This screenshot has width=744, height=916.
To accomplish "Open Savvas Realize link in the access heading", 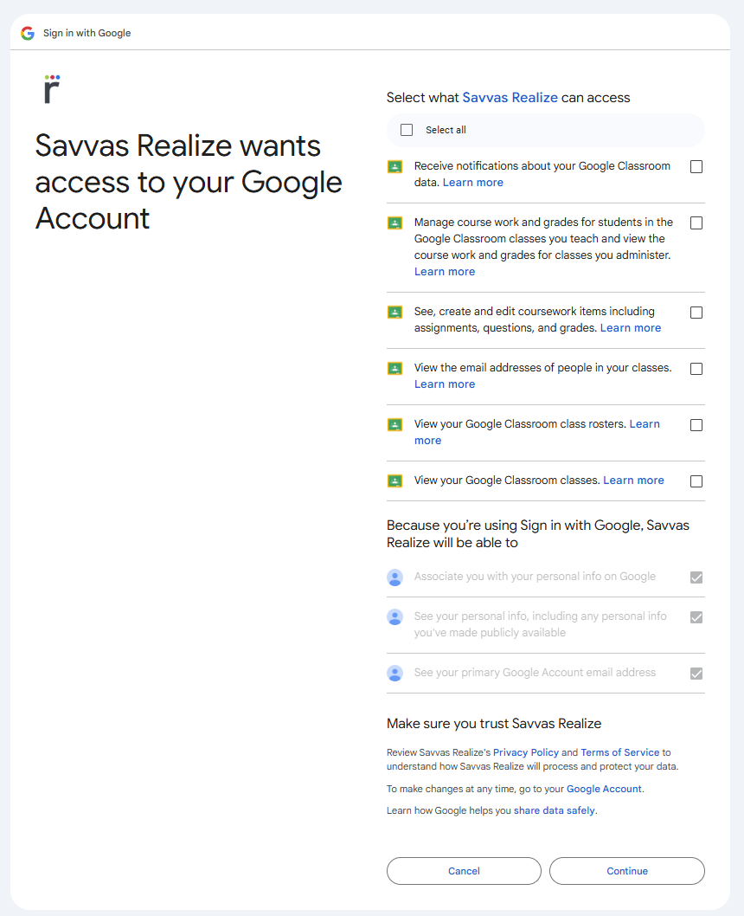I will click(x=510, y=98).
